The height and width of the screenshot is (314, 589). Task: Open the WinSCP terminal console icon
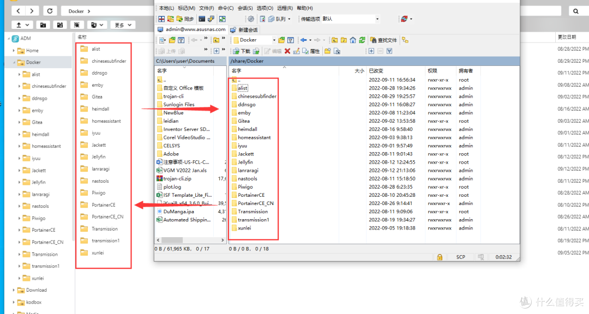pos(202,19)
